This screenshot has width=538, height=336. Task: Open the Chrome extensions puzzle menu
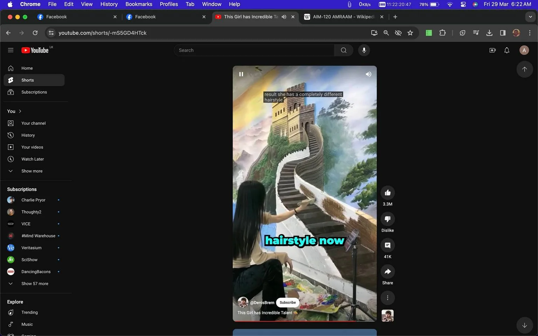coord(443,33)
